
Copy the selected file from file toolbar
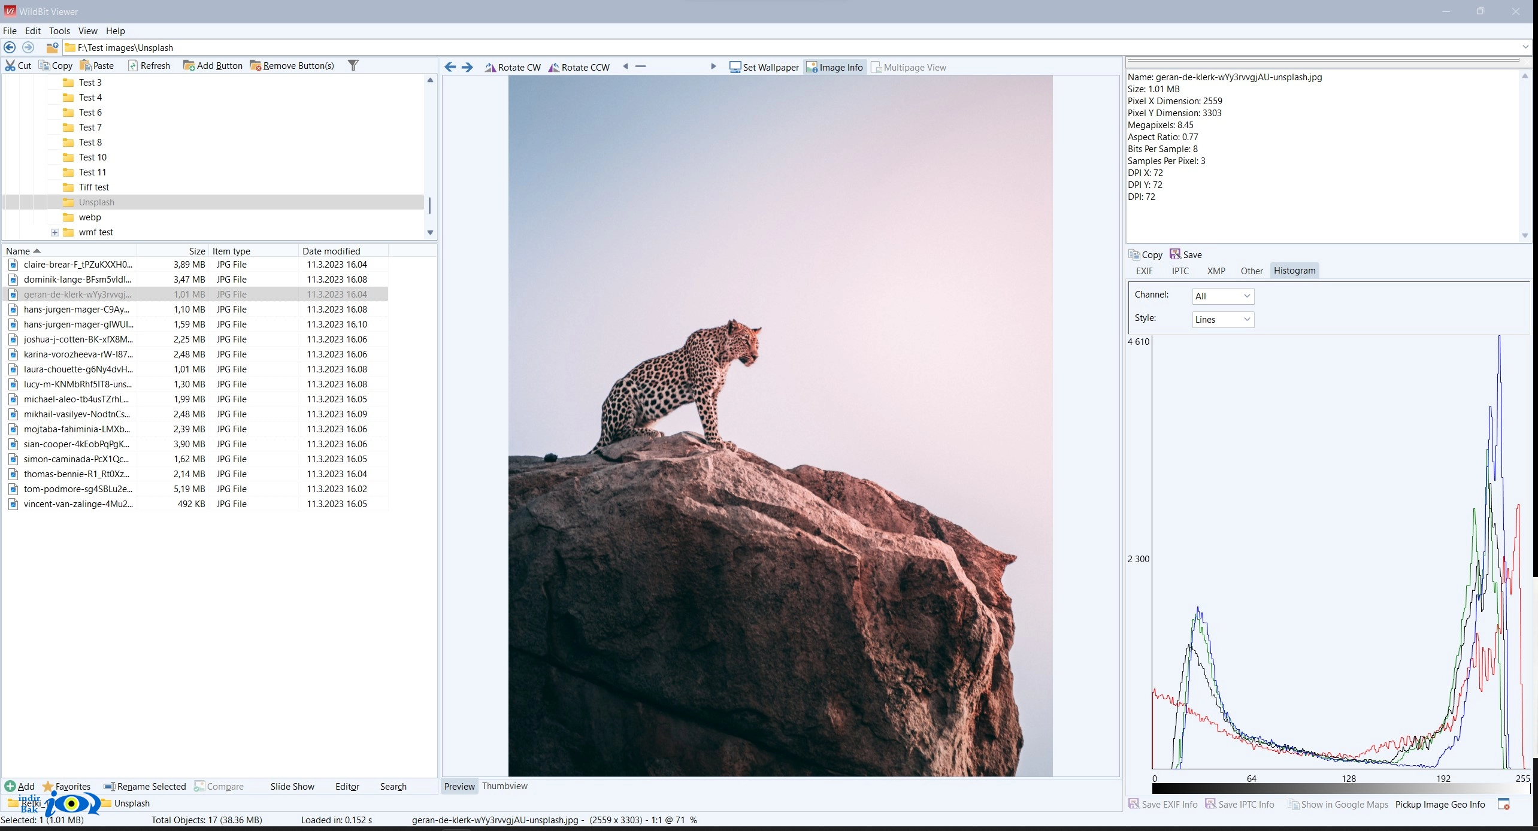coord(56,66)
